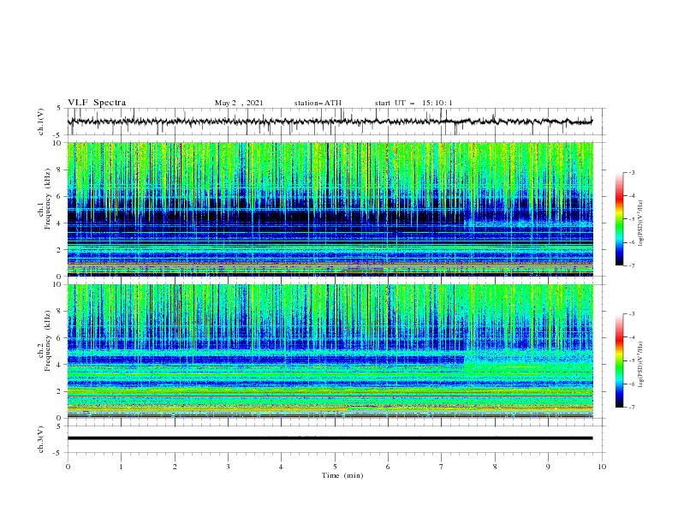Screen dimensions: 678x524
Task: Click the "start UT = 15:10:1" header text
Action: (413, 103)
